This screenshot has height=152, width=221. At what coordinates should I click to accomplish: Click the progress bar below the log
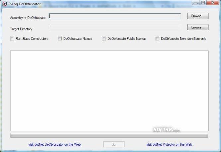tap(109, 135)
